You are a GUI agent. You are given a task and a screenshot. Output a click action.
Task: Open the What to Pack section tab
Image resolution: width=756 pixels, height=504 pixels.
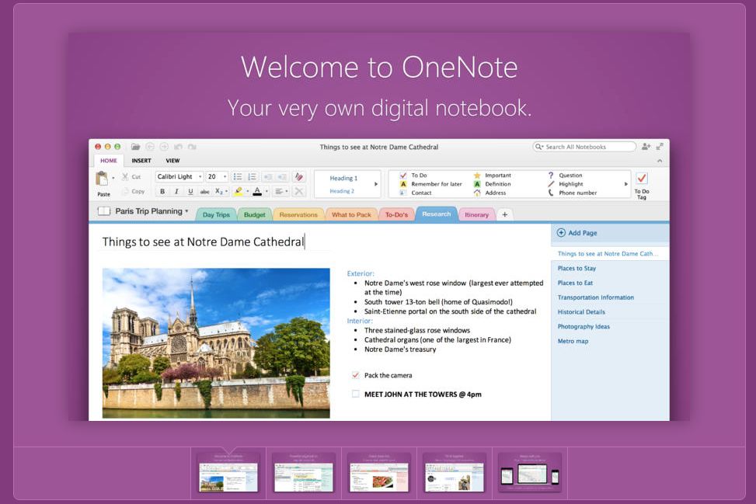[351, 215]
